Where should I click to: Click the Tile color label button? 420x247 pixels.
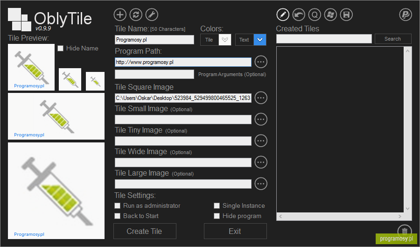point(210,40)
